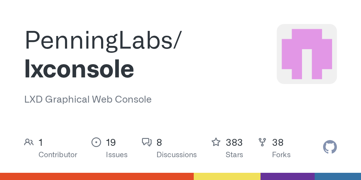This screenshot has height=180, width=361.
Task: Click the 'LXD Graphical Web Console' description
Action: coord(88,99)
